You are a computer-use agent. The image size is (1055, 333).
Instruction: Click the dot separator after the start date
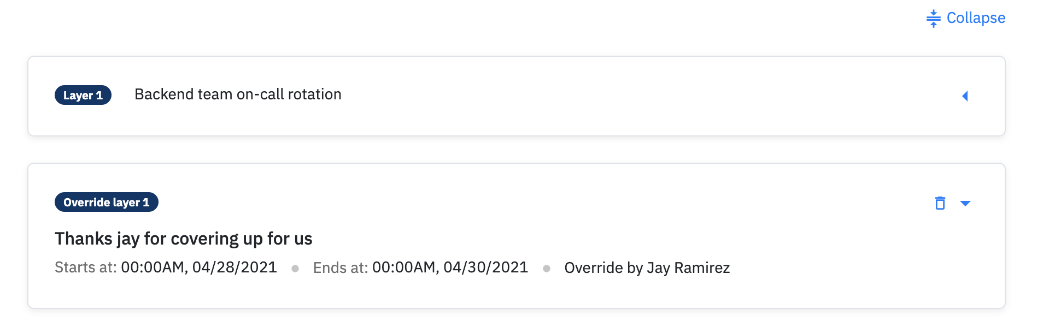tap(295, 269)
